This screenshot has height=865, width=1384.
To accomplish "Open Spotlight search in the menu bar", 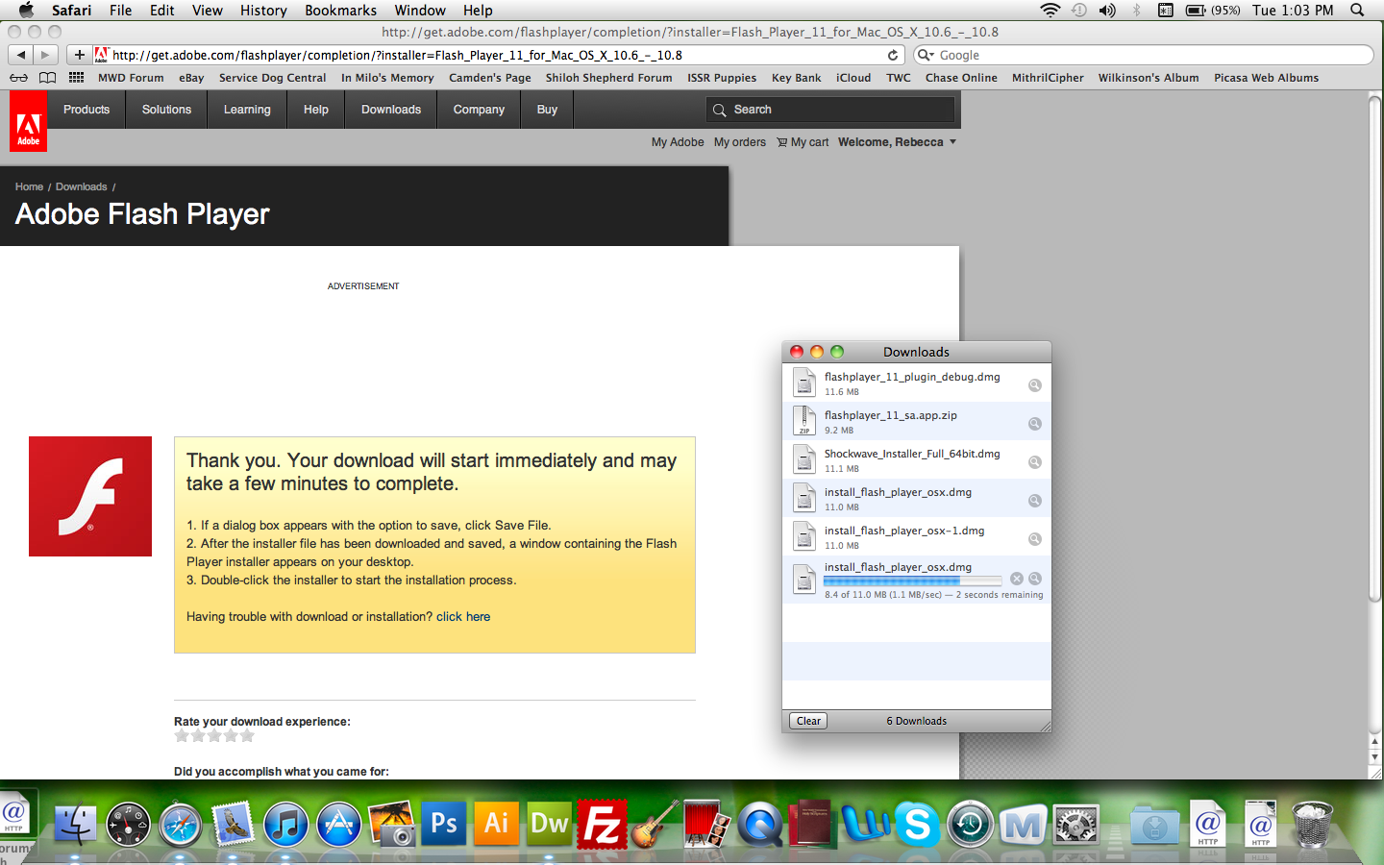I will pyautogui.click(x=1357, y=11).
